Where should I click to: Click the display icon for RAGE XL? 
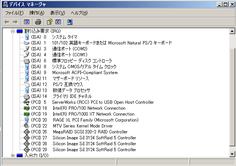tap(27, 120)
